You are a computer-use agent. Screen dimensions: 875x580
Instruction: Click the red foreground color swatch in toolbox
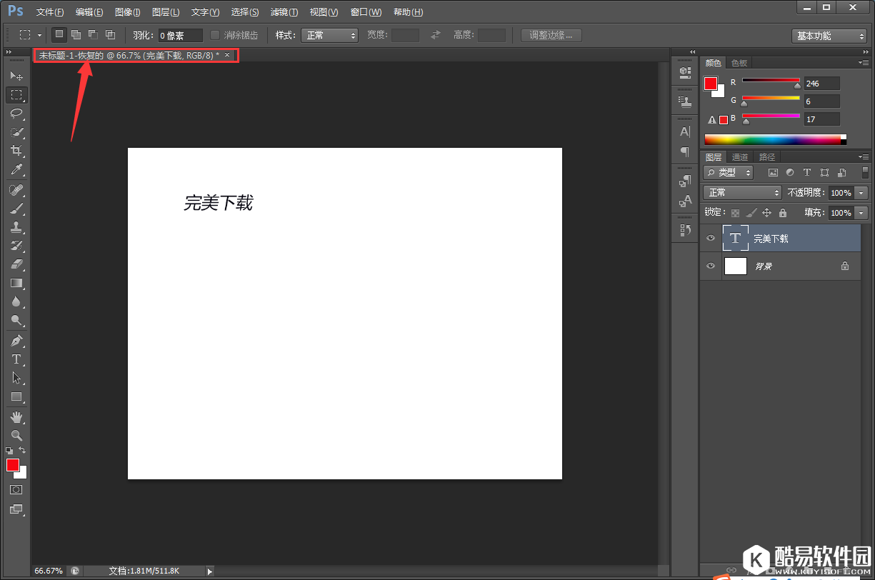click(x=13, y=465)
